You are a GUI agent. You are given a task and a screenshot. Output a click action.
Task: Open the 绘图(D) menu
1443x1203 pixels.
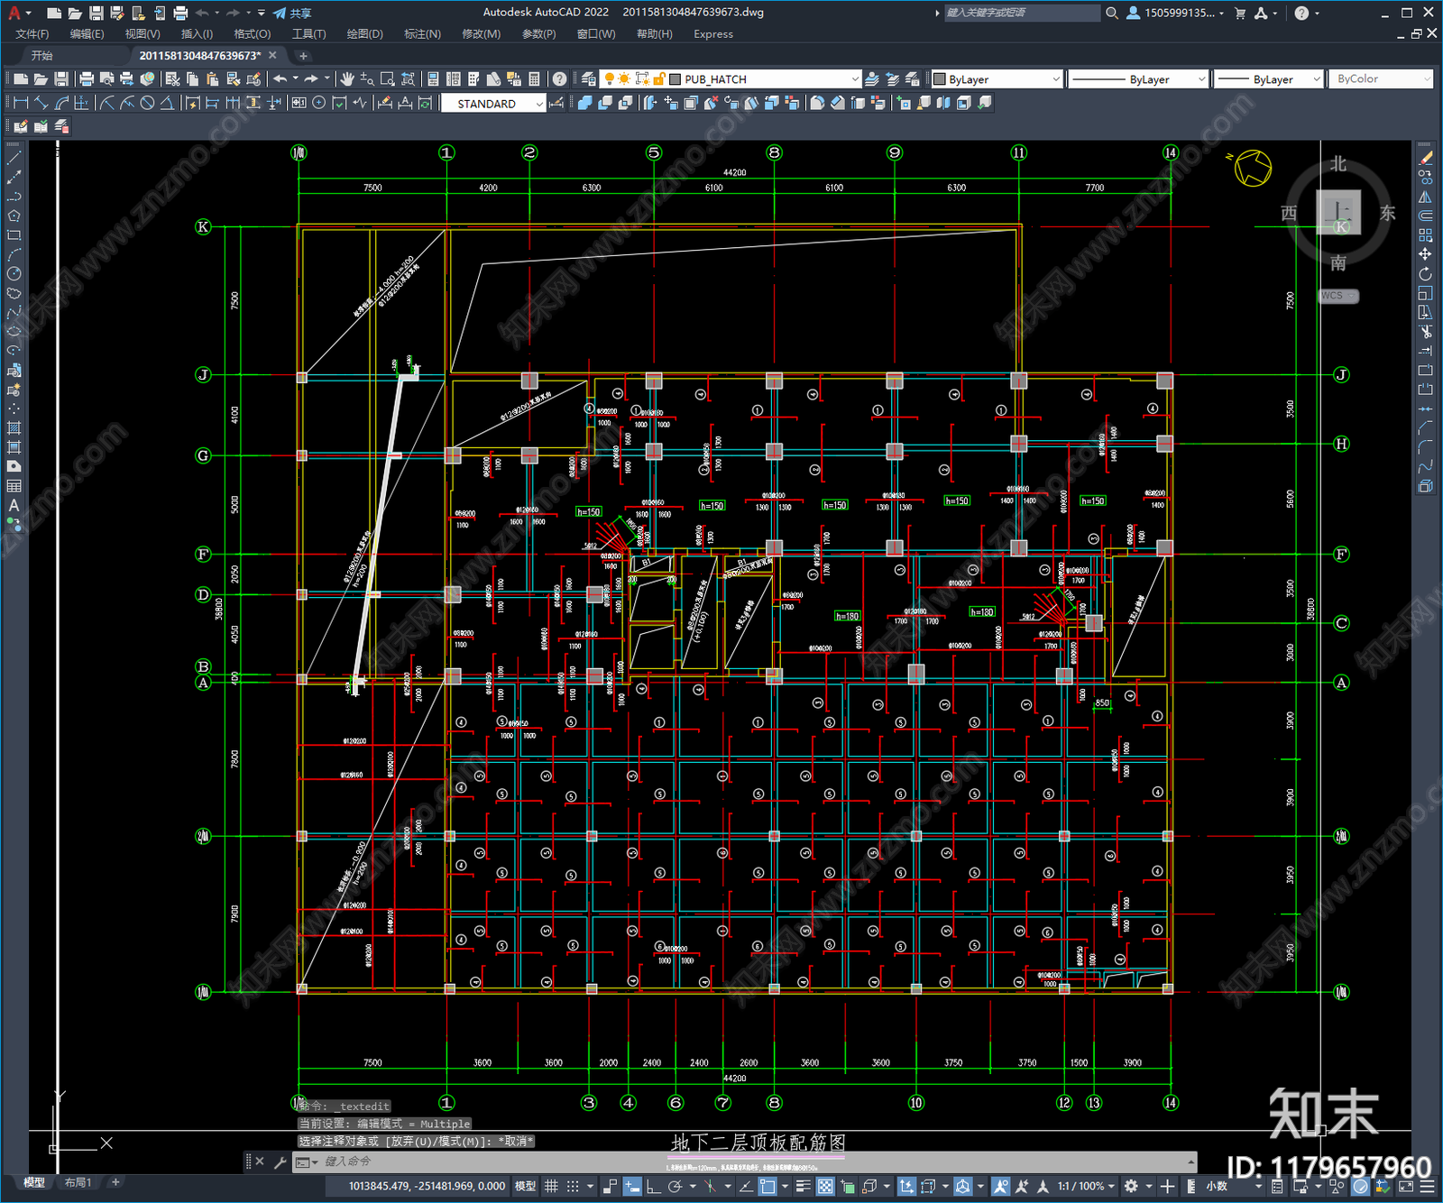click(x=364, y=34)
